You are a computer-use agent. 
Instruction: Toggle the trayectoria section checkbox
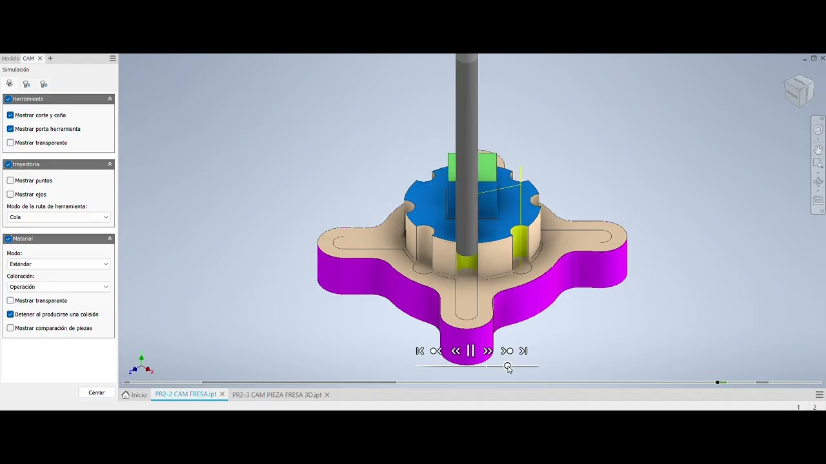pos(8,164)
